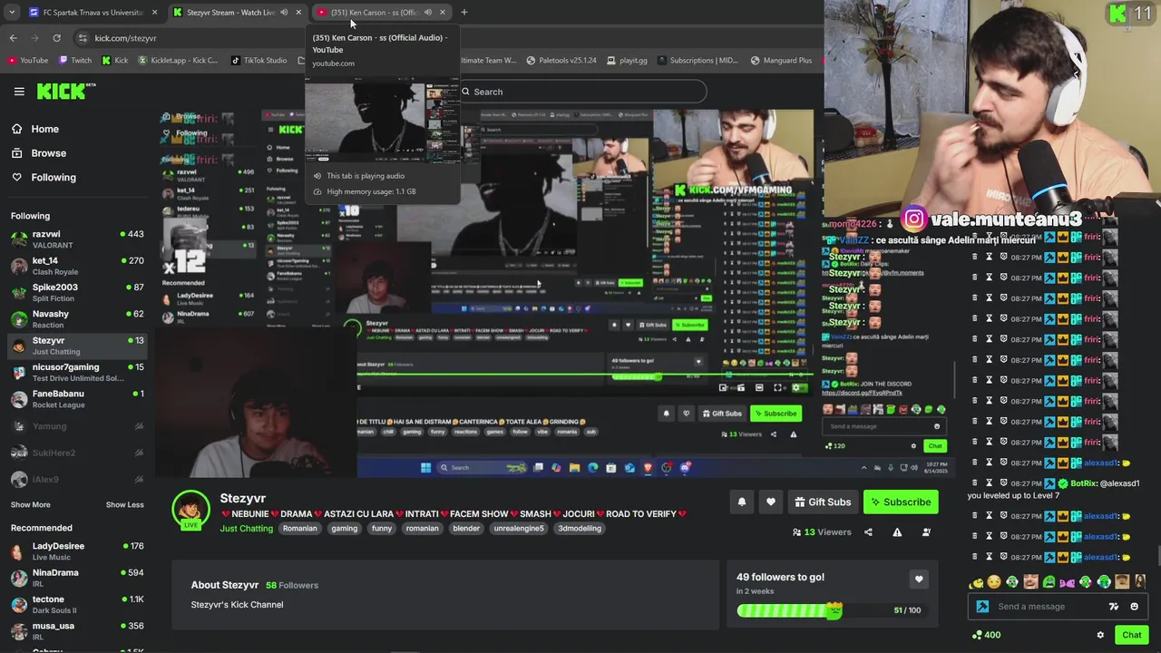Open the recommended LadyDesiree channel
This screenshot has width=1161, height=653.
click(x=77, y=551)
